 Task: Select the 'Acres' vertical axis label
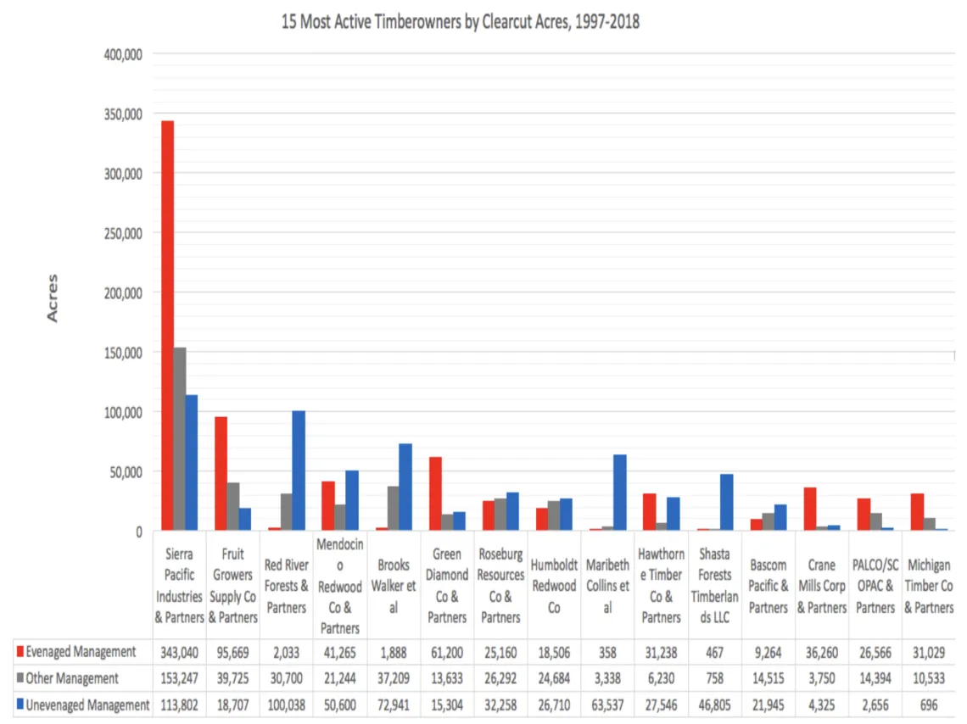[53, 298]
